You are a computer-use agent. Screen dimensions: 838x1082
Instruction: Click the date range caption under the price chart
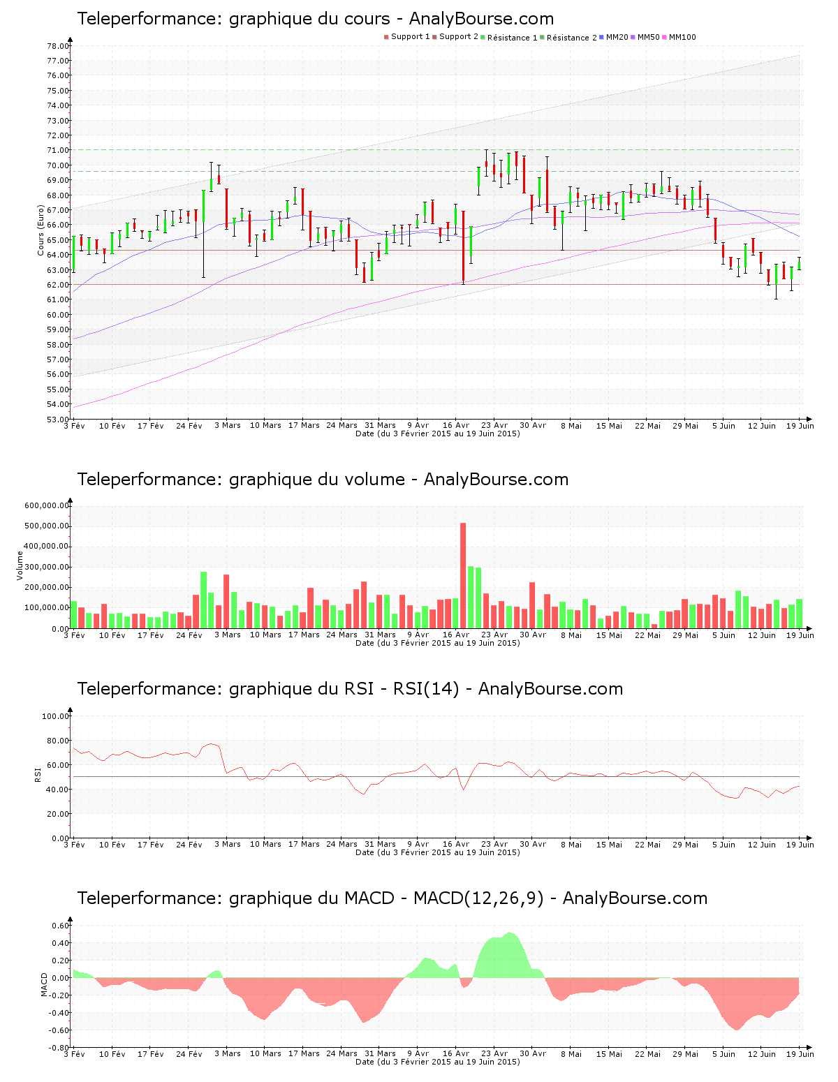[x=437, y=433]
